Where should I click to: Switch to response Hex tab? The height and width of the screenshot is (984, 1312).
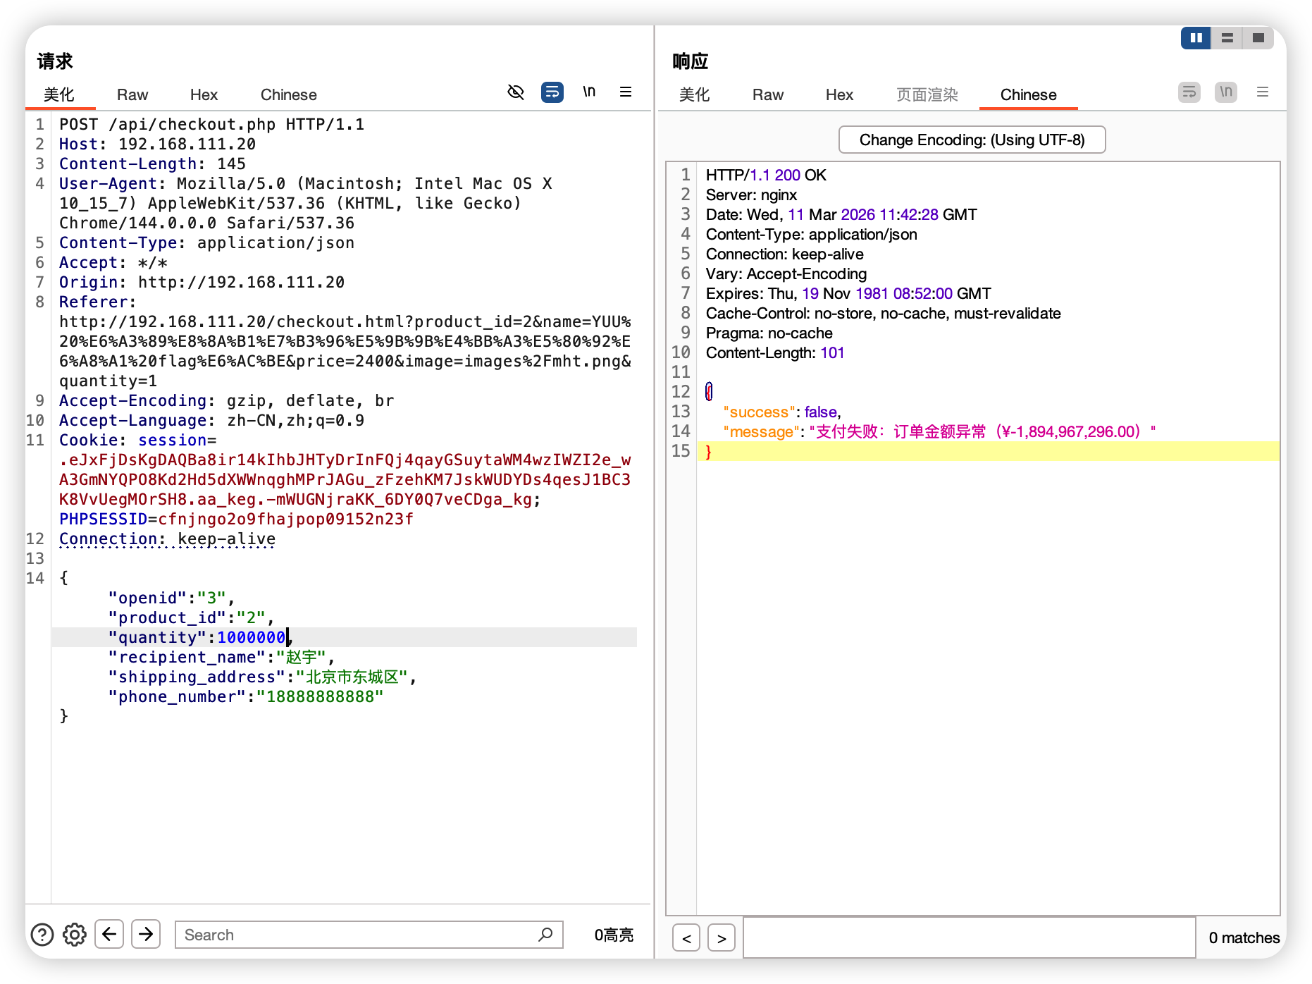(839, 95)
